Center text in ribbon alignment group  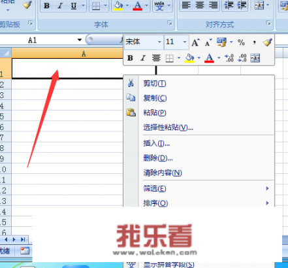200,5
